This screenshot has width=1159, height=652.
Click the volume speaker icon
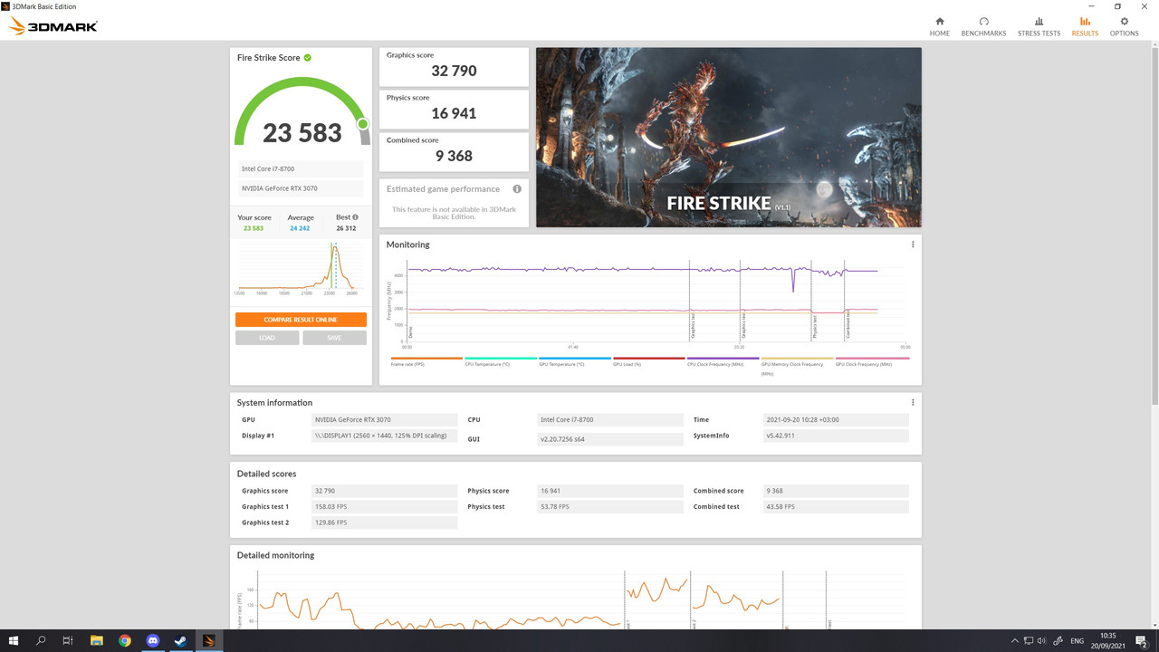[1043, 640]
